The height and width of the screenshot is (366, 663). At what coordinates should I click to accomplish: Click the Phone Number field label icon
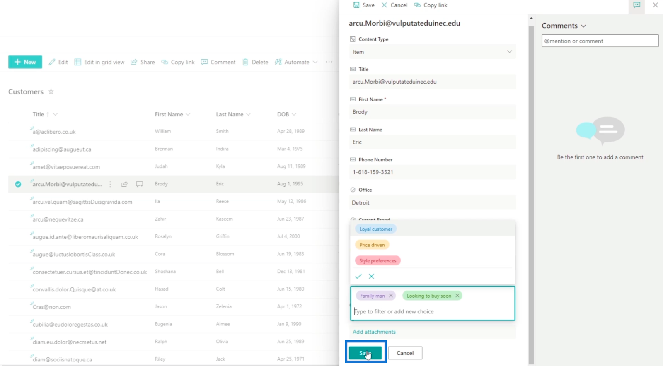[x=353, y=159]
